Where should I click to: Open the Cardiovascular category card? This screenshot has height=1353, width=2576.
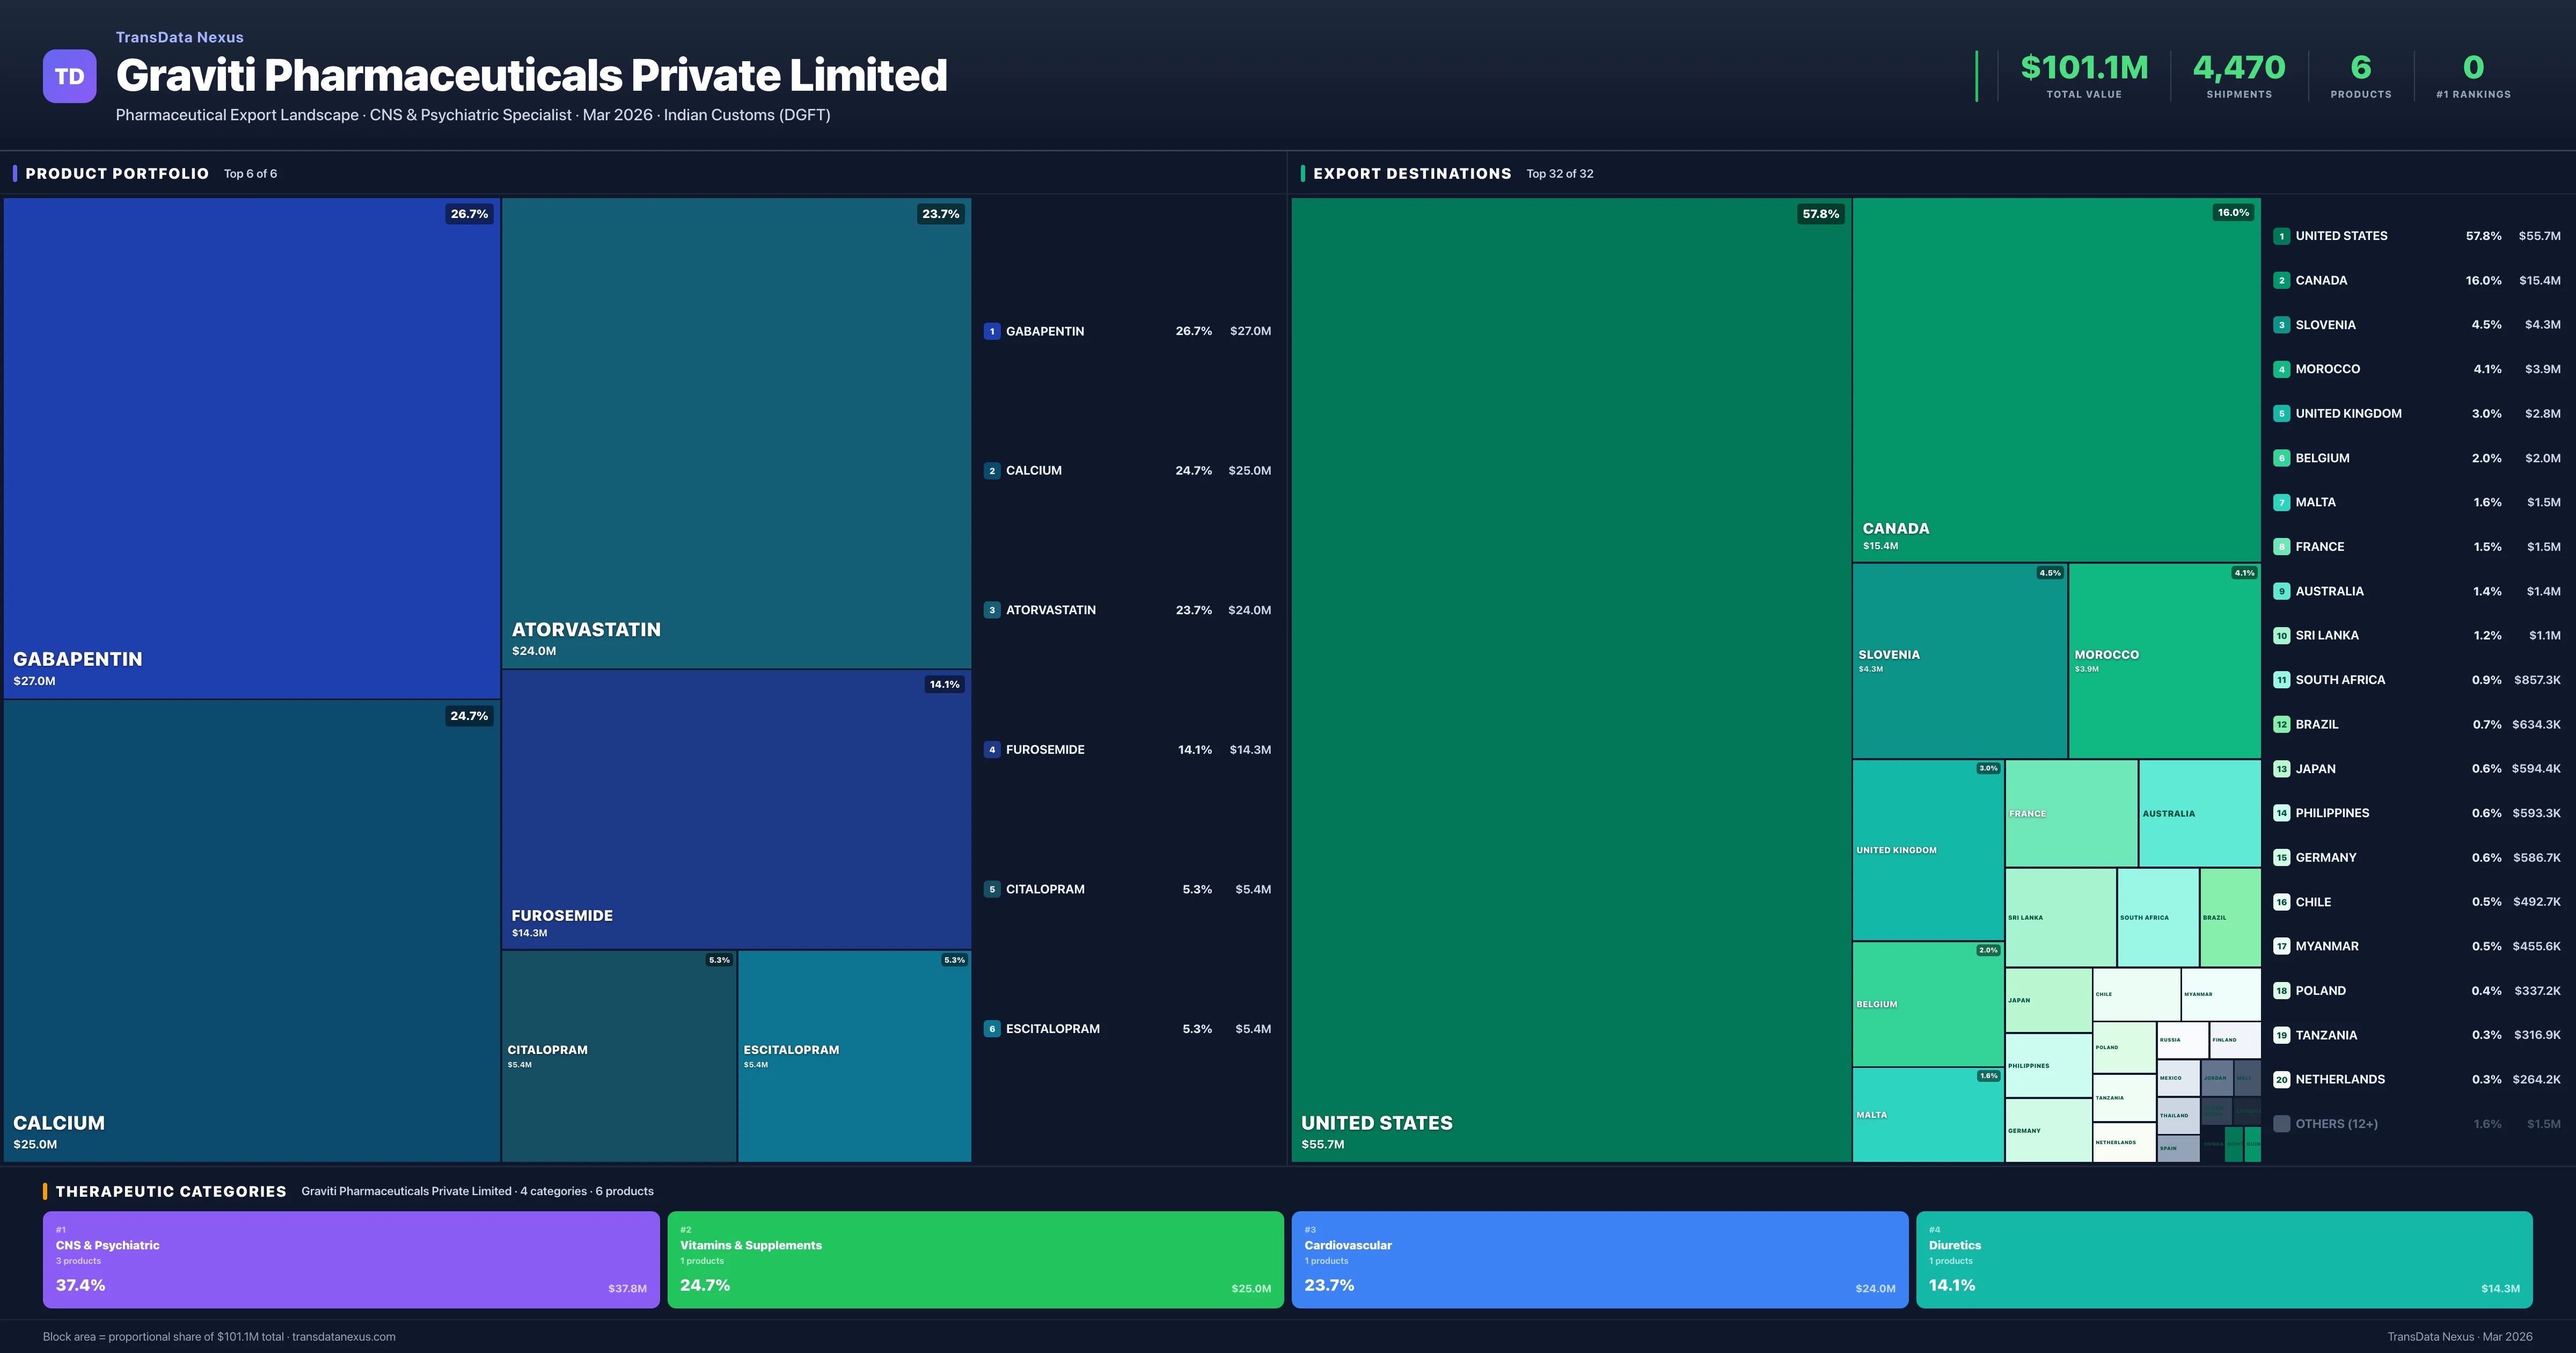pyautogui.click(x=1599, y=1260)
